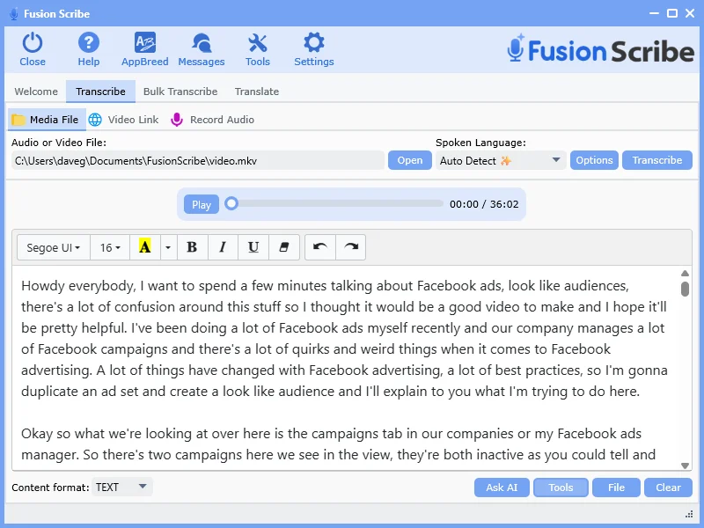Switch to the Welcome tab
Image resolution: width=704 pixels, height=528 pixels.
tap(36, 92)
